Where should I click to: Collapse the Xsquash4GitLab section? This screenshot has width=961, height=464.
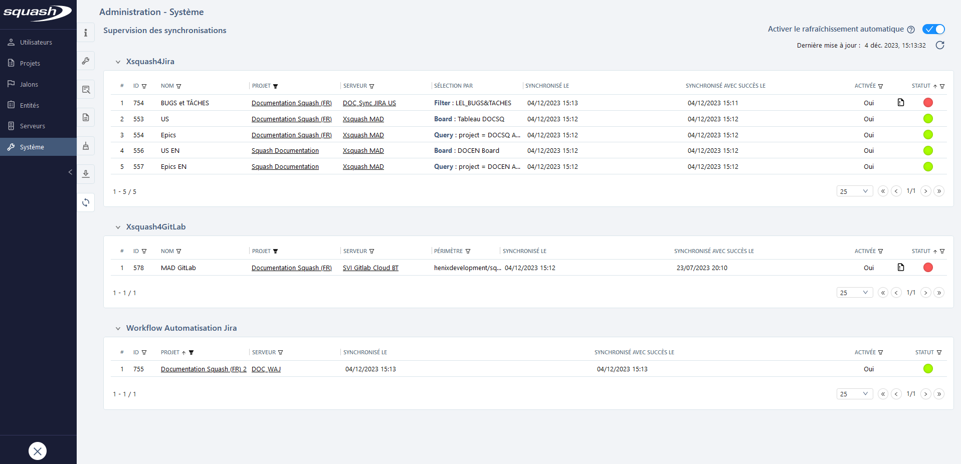pyautogui.click(x=118, y=227)
